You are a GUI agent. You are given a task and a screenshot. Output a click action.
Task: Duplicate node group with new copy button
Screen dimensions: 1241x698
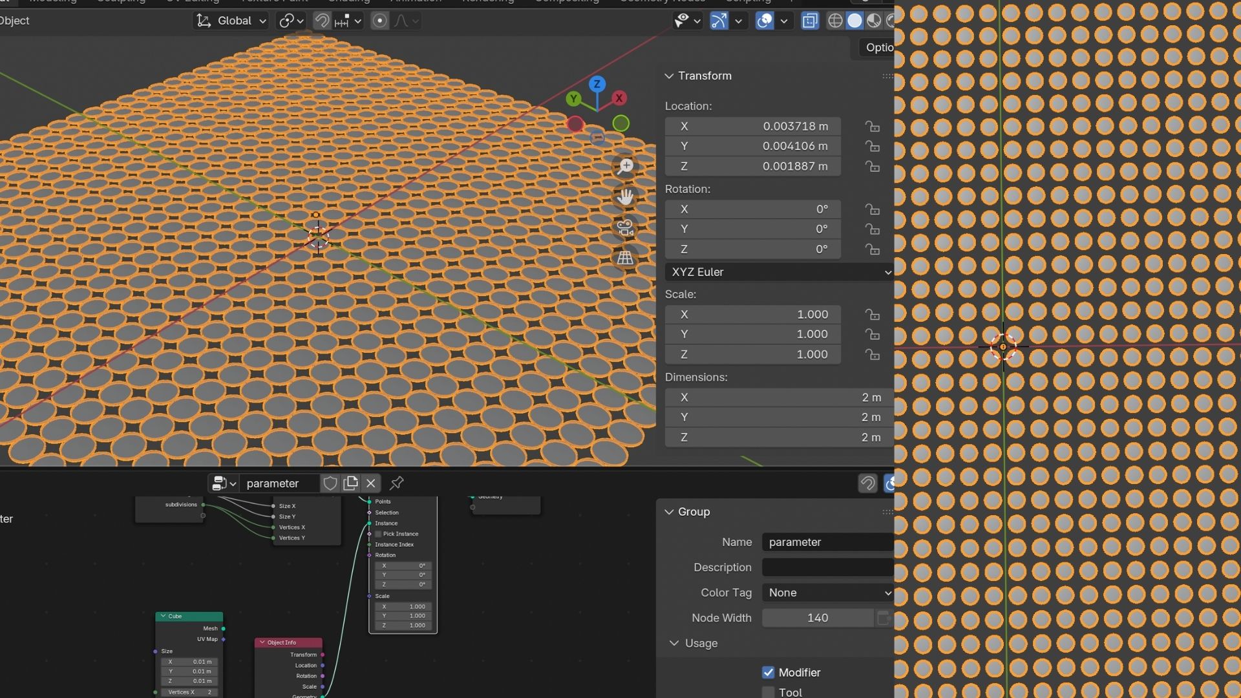coord(351,483)
